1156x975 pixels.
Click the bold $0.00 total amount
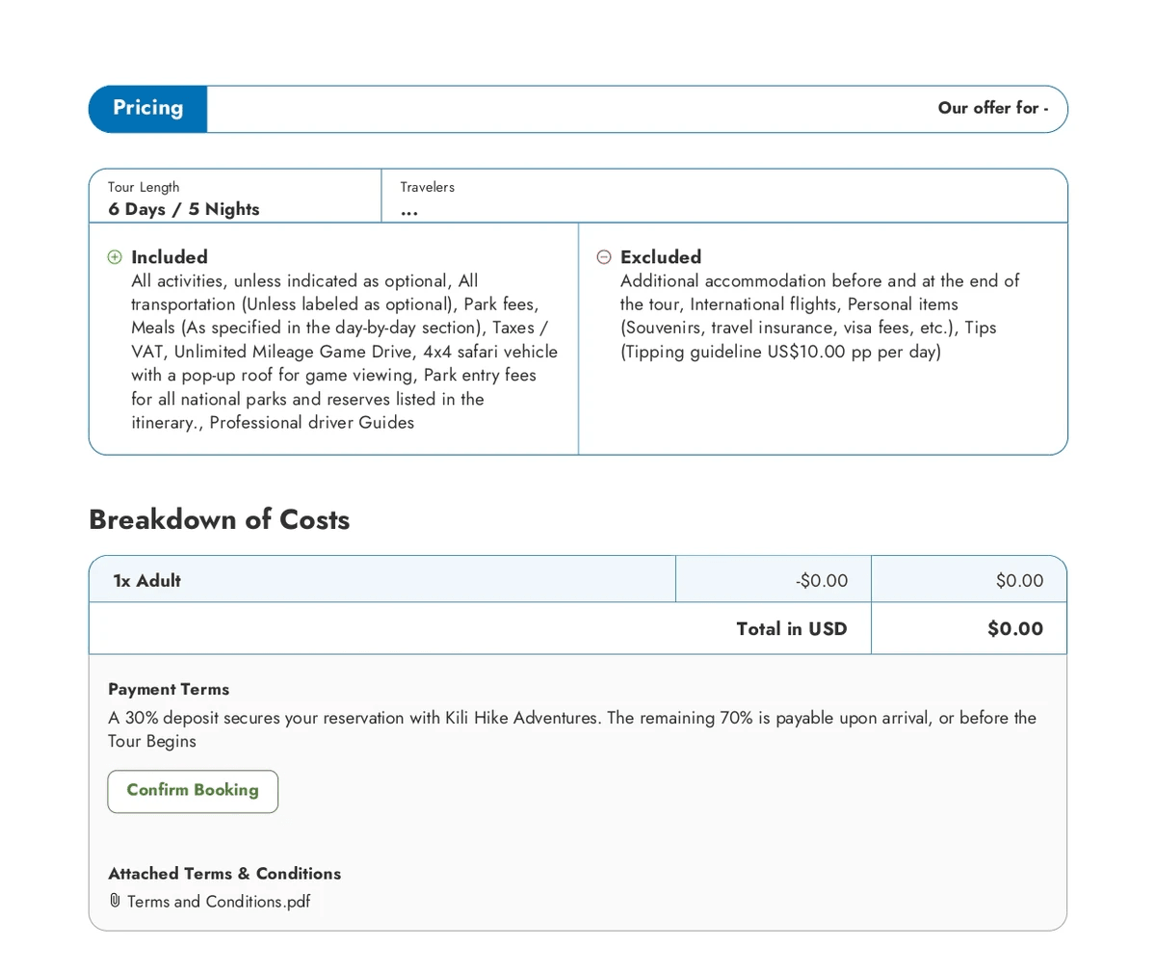1015,628
